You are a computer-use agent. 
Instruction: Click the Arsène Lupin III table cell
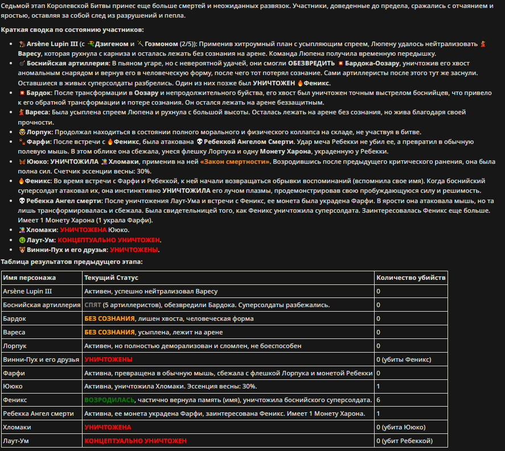42,291
